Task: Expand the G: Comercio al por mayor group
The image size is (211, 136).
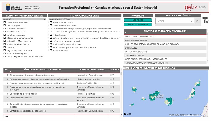Action: point(49,38)
